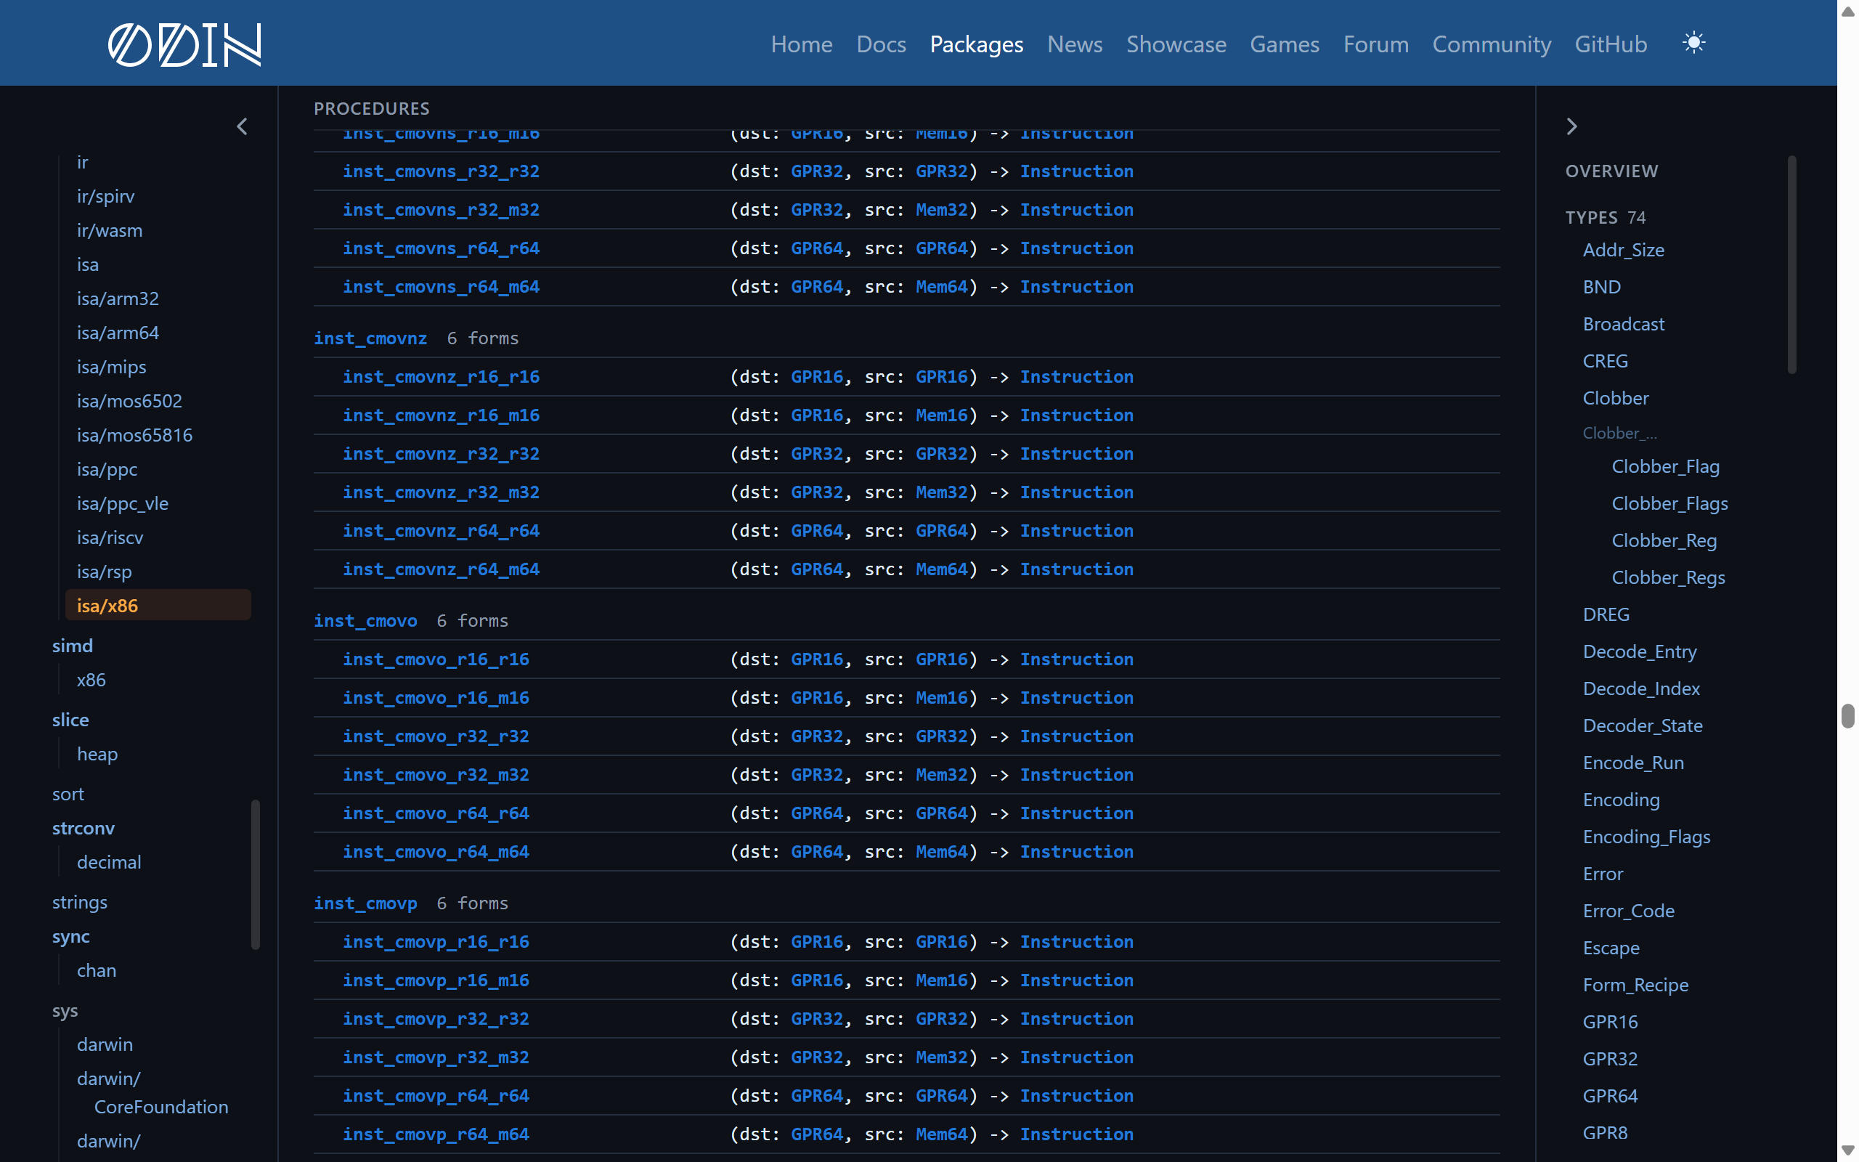Viewport: 1859px width, 1162px height.
Task: Select isa/arm64 package in sidebar
Action: [x=118, y=333]
